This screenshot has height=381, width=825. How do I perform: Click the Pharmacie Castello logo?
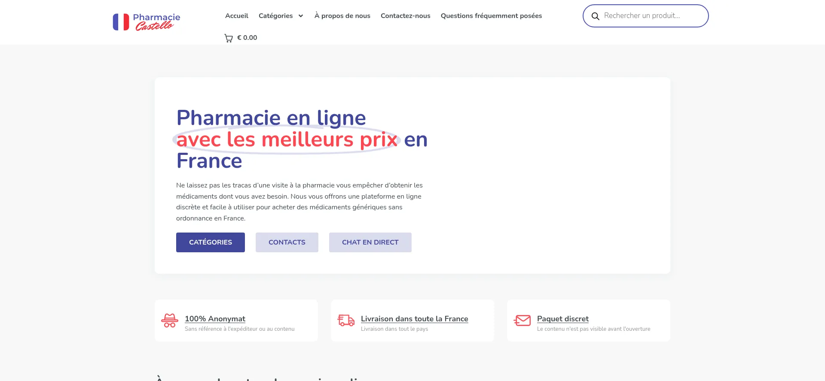click(x=146, y=22)
